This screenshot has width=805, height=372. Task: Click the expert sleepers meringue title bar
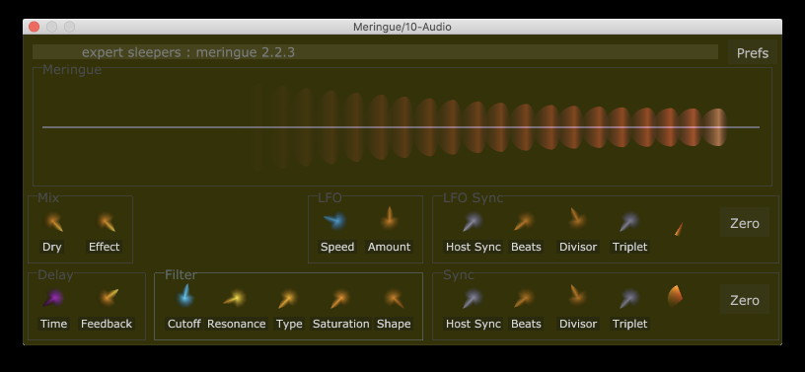click(x=375, y=52)
